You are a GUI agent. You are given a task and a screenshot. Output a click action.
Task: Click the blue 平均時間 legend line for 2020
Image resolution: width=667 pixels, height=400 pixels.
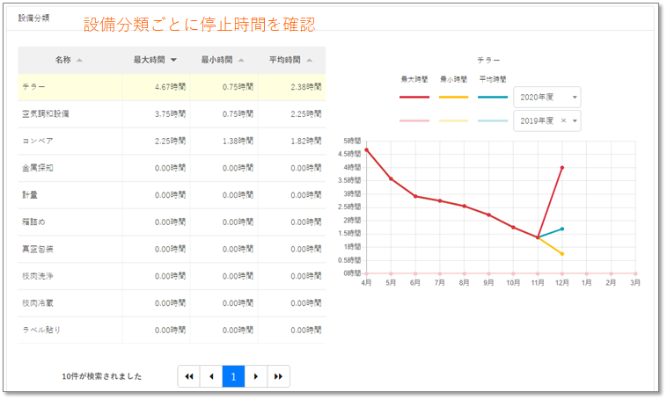(x=492, y=97)
